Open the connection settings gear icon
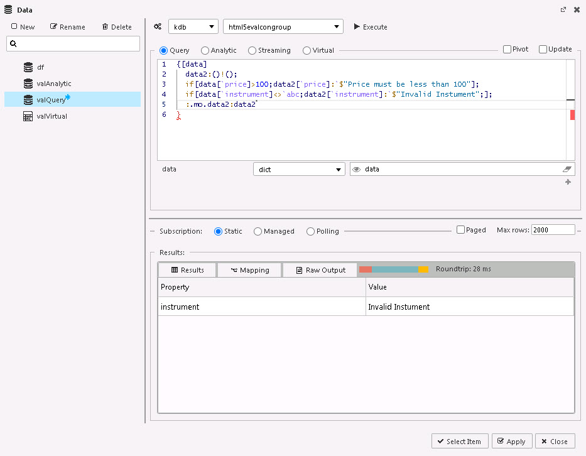Image resolution: width=586 pixels, height=456 pixels. pyautogui.click(x=158, y=26)
